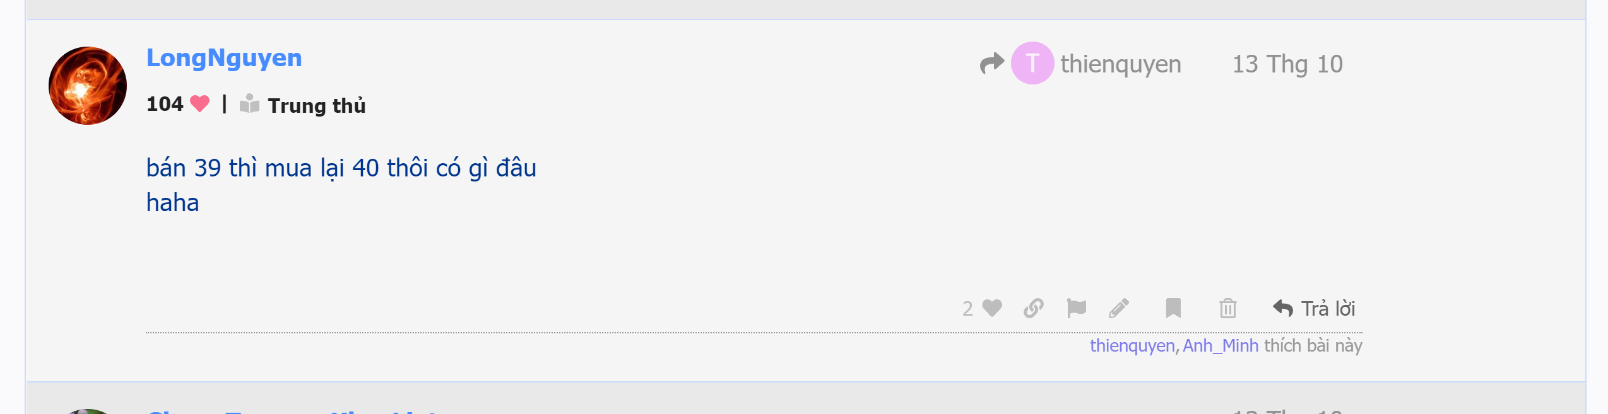Click LongNguyen's fiery profile avatar
This screenshot has height=414, width=1608.
(88, 86)
